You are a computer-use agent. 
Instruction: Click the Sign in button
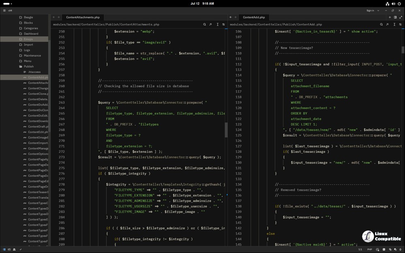point(370,11)
